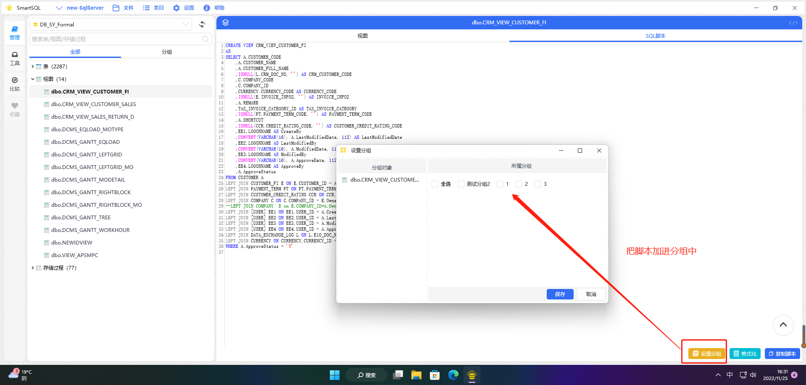
Task: Check the group 1 checkbox
Action: coord(500,184)
